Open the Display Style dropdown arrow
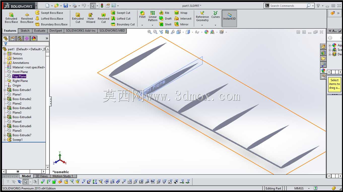343x192 pixels. pos(192,32)
